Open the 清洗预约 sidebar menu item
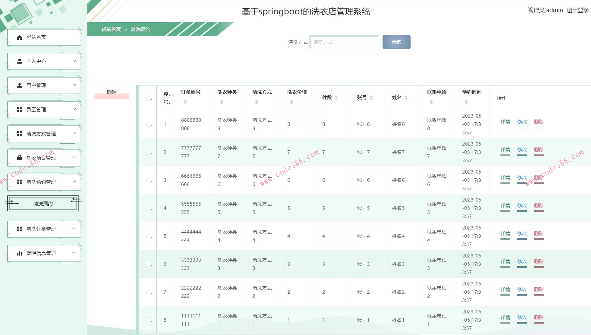 [x=43, y=203]
